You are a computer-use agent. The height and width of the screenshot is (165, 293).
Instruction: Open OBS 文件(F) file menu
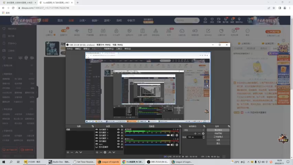tap(70, 49)
